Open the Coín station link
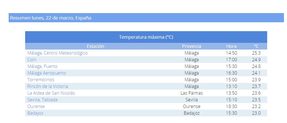Image resolution: width=287 pixels, height=123 pixels. coord(32,60)
